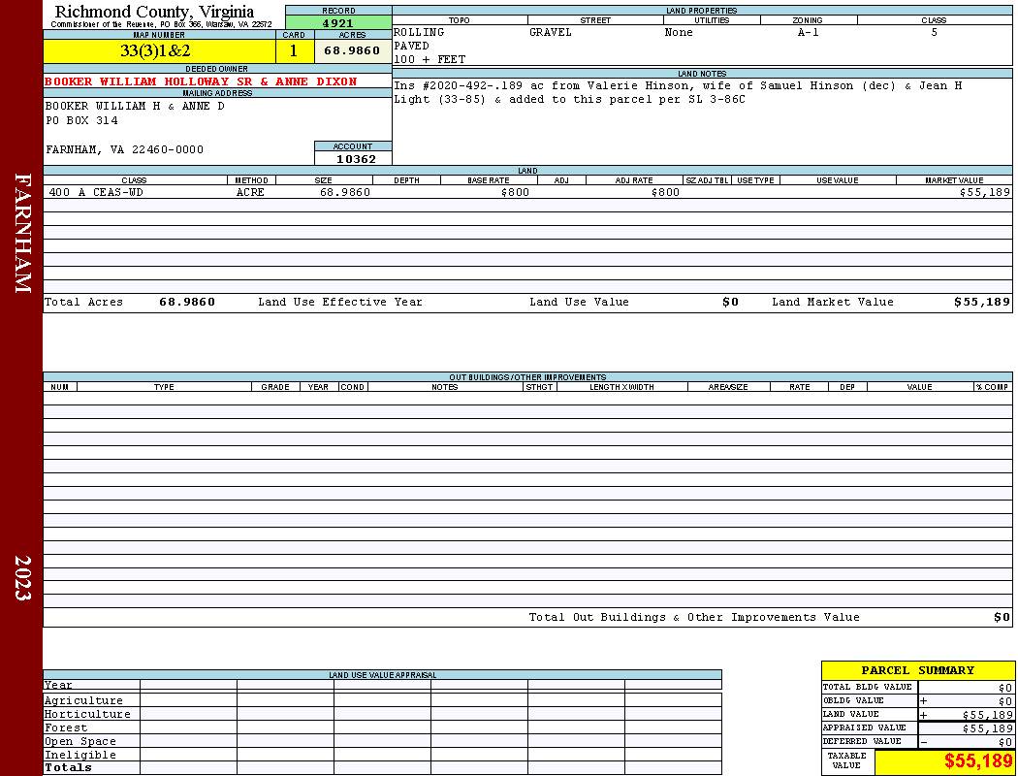This screenshot has width=1018, height=776.
Task: Click the % COMP column header
Action: (992, 387)
